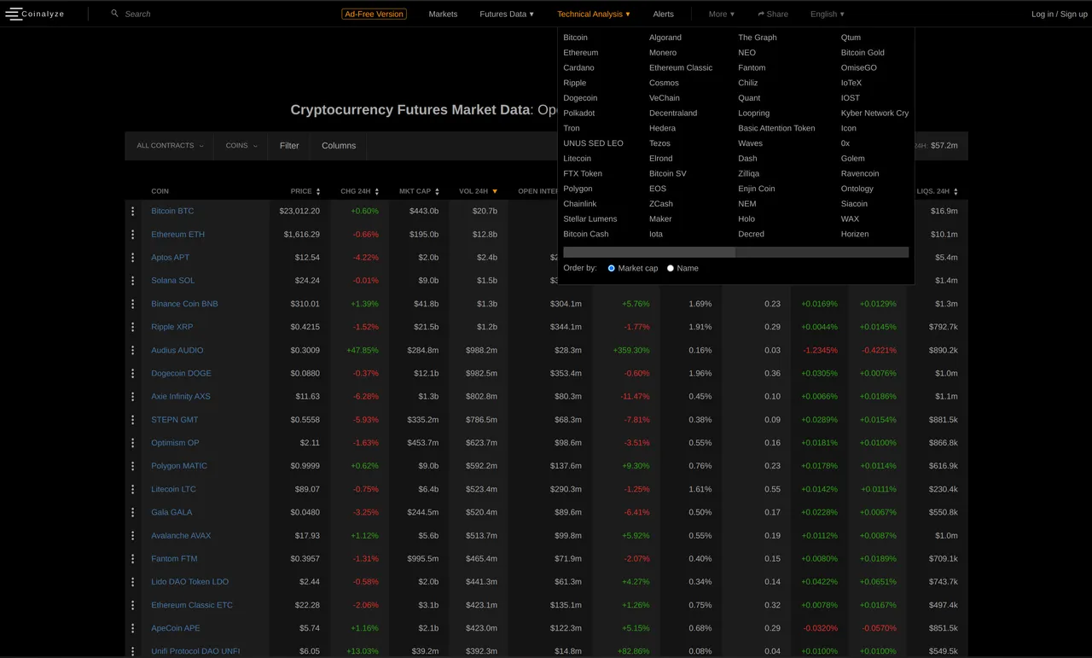Open row options menu for Lido DAO Token LDO

[x=133, y=581]
